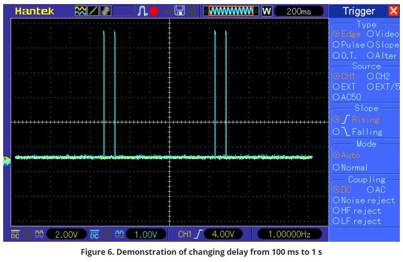Click the gray persistence display icon
Viewport: 403px width, 262px height.
click(105, 11)
